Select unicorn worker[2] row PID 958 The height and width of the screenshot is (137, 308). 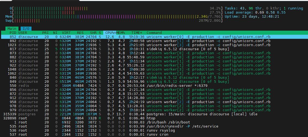point(154,102)
